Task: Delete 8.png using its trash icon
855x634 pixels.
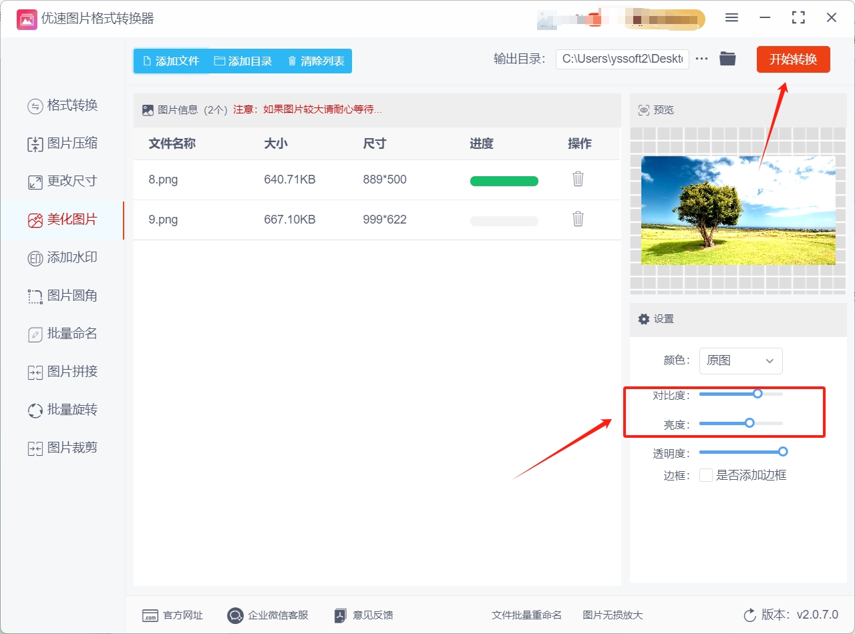Action: click(578, 179)
